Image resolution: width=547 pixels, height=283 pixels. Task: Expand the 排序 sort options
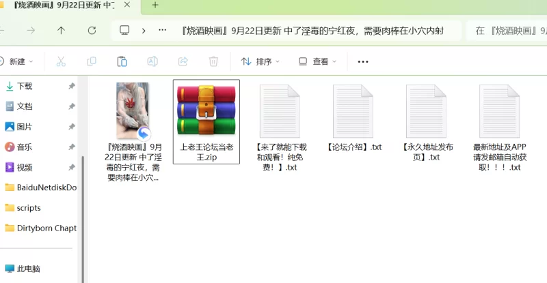[261, 61]
